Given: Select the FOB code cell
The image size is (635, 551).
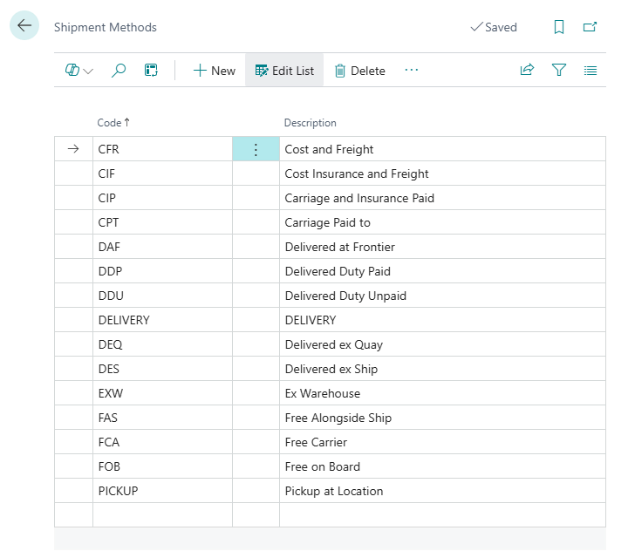Looking at the screenshot, I should click(161, 466).
